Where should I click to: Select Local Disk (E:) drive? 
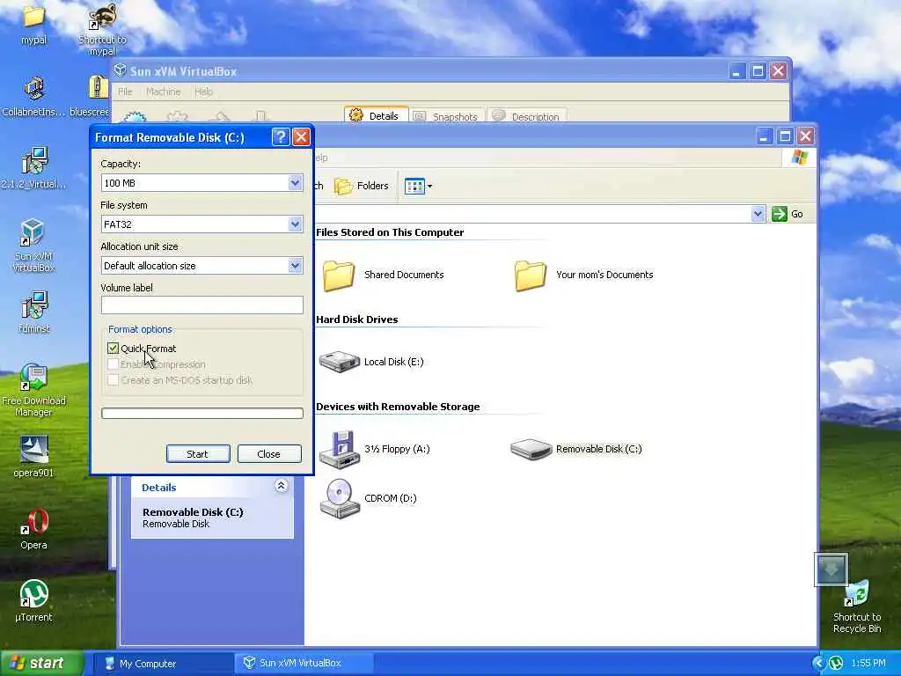372,362
